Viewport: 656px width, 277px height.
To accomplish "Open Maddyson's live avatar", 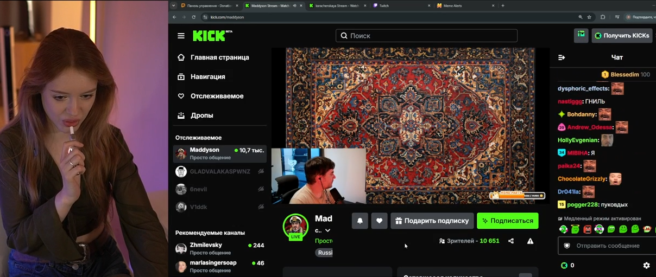I will (295, 227).
